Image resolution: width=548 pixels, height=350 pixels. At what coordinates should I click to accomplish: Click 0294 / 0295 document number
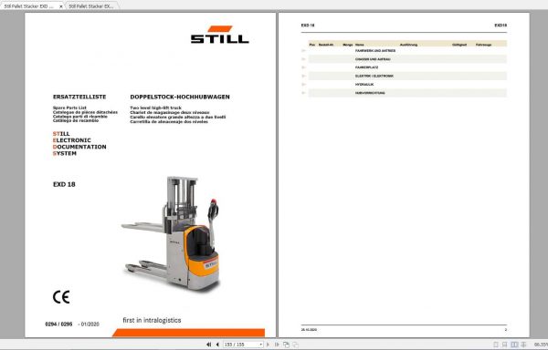(58, 324)
